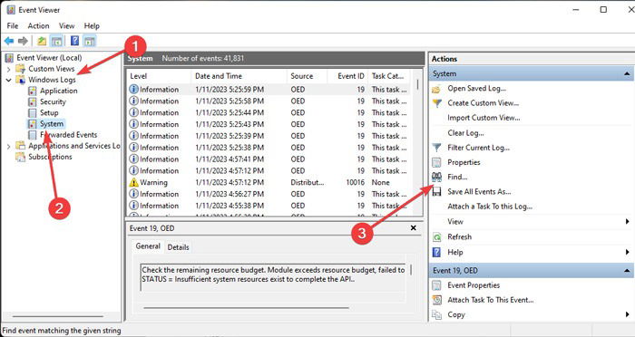Click the Find binoculars icon
This screenshot has height=337, width=635.
[x=436, y=177]
